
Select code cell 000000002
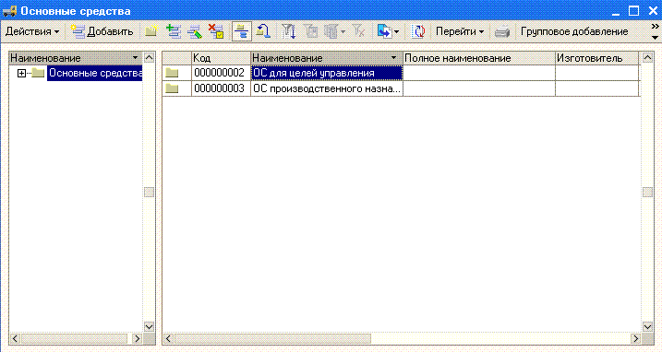coord(221,73)
